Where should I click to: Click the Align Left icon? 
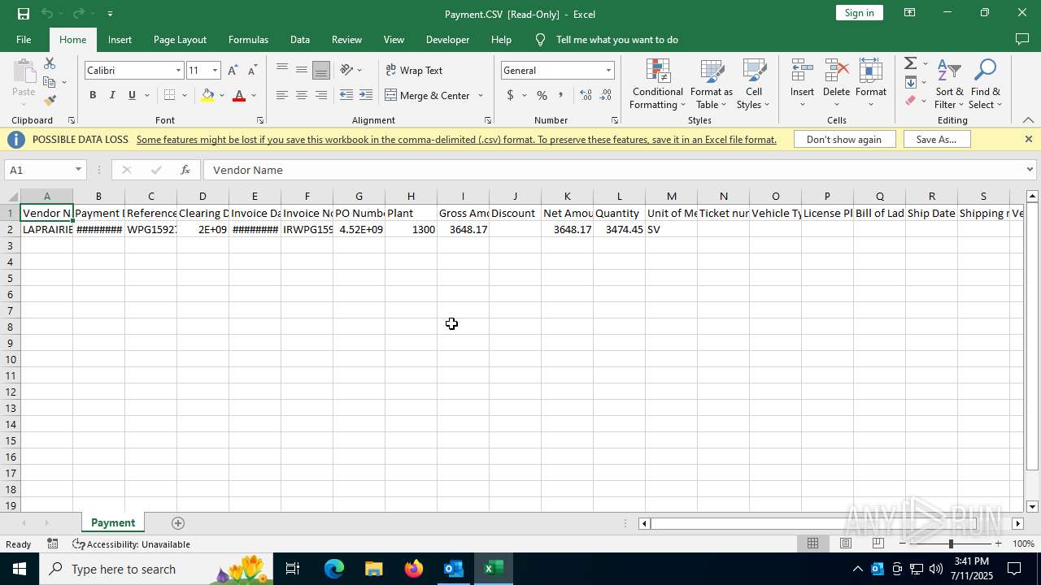(x=282, y=95)
